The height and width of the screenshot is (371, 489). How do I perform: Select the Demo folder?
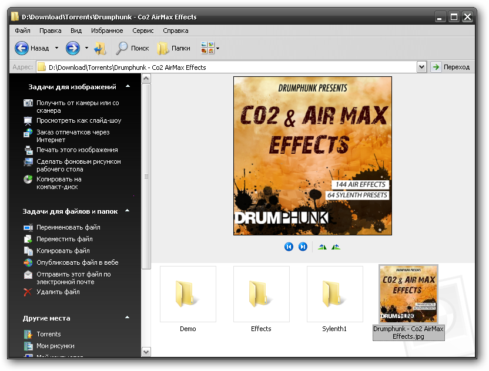pyautogui.click(x=188, y=294)
